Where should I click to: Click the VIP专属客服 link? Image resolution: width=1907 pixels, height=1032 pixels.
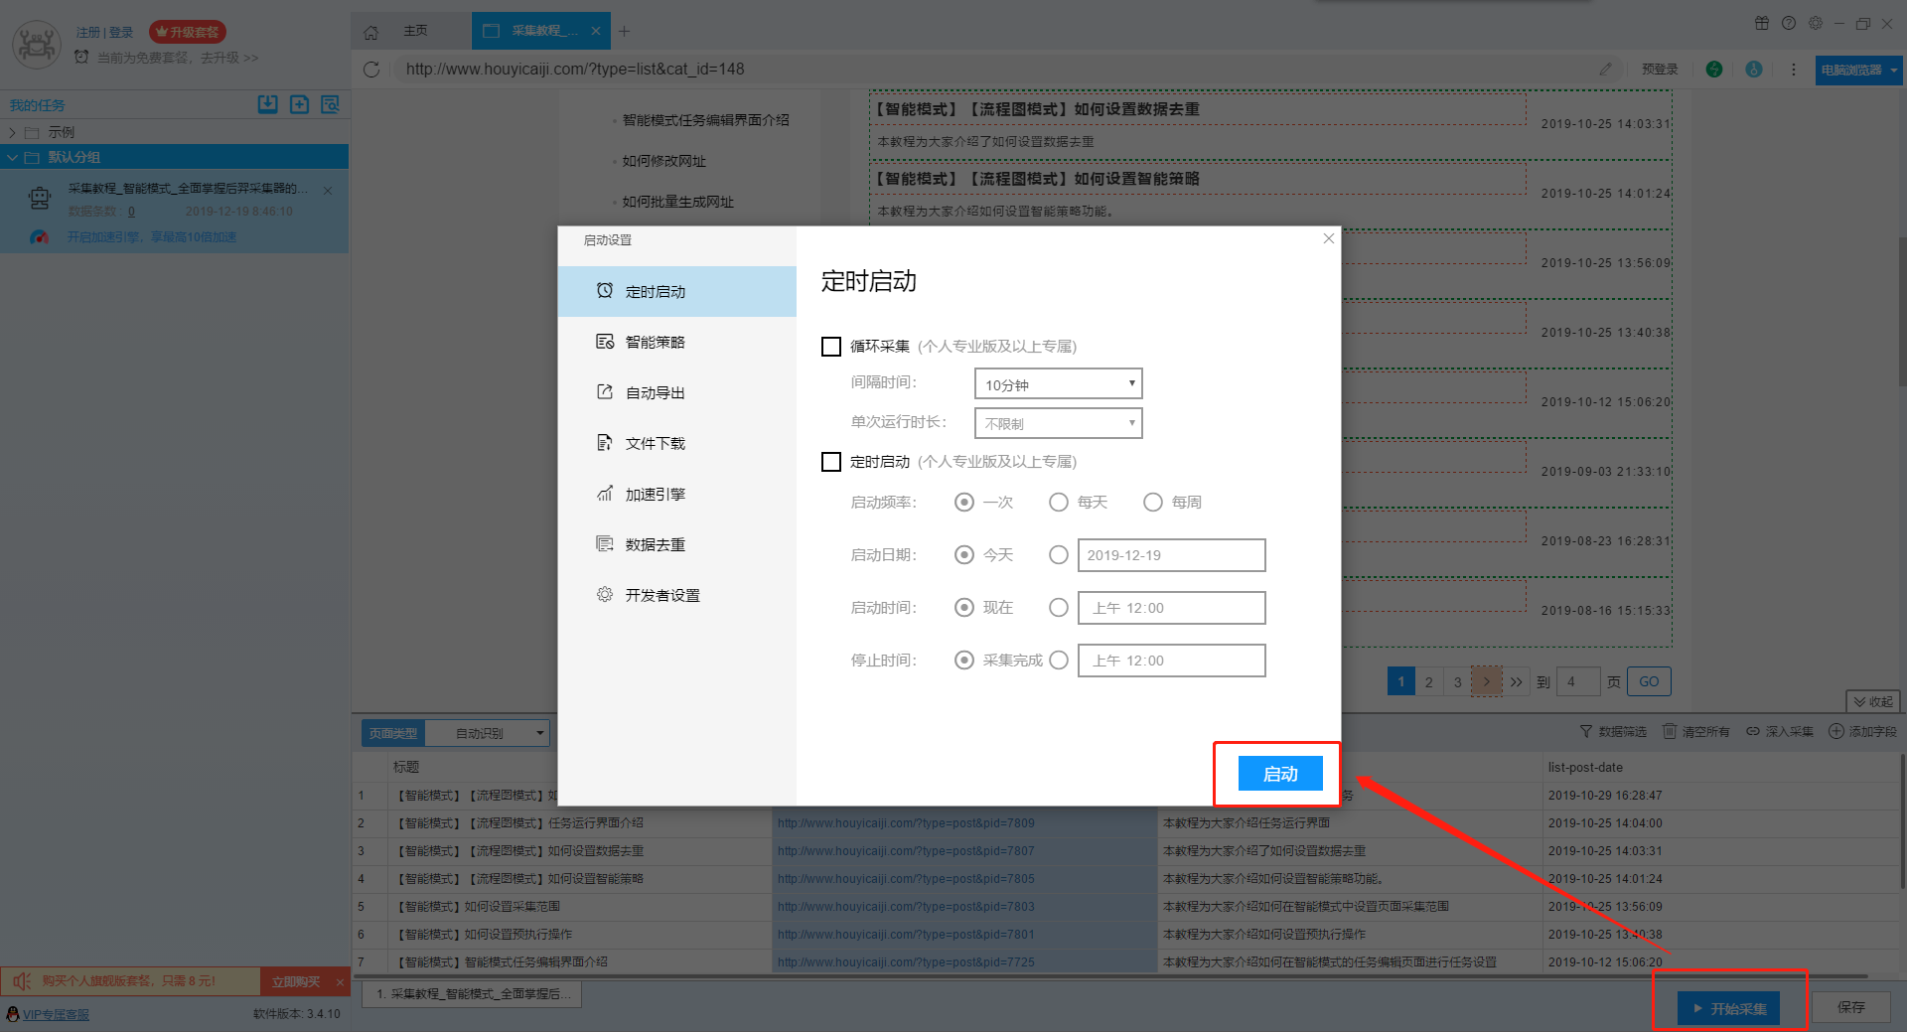click(x=56, y=1014)
